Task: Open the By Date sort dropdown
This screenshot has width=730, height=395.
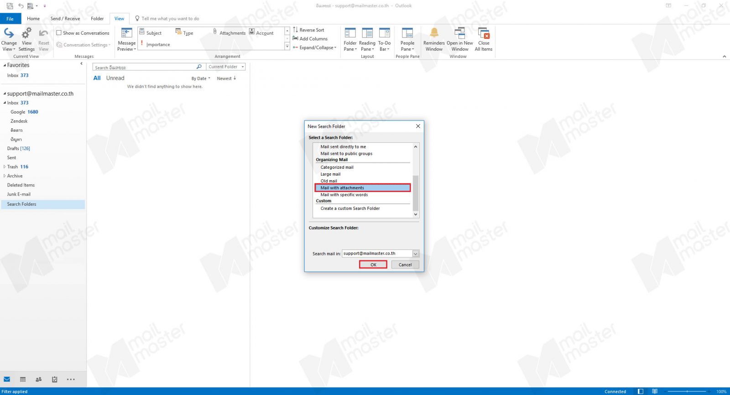Action: [x=201, y=78]
